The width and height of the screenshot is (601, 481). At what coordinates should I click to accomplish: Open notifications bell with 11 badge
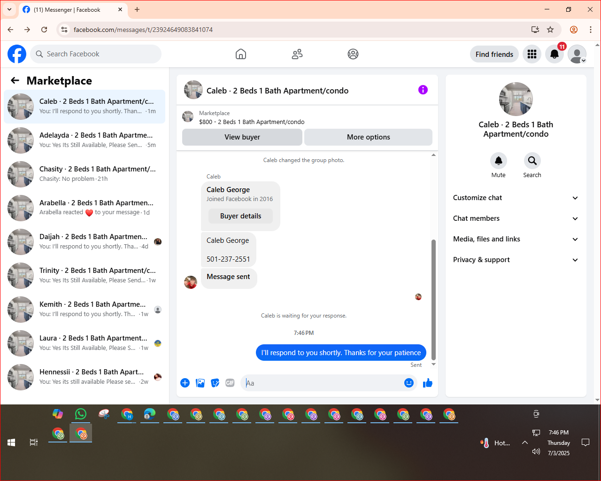tap(555, 54)
